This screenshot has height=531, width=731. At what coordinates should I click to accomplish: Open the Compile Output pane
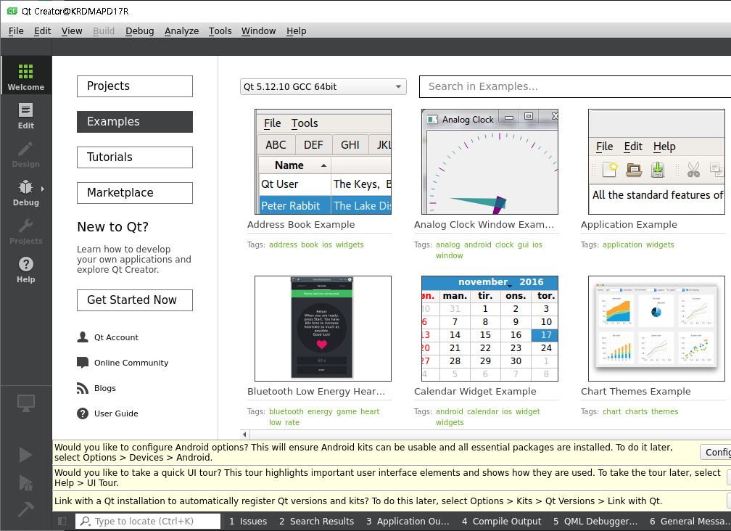[x=502, y=522]
